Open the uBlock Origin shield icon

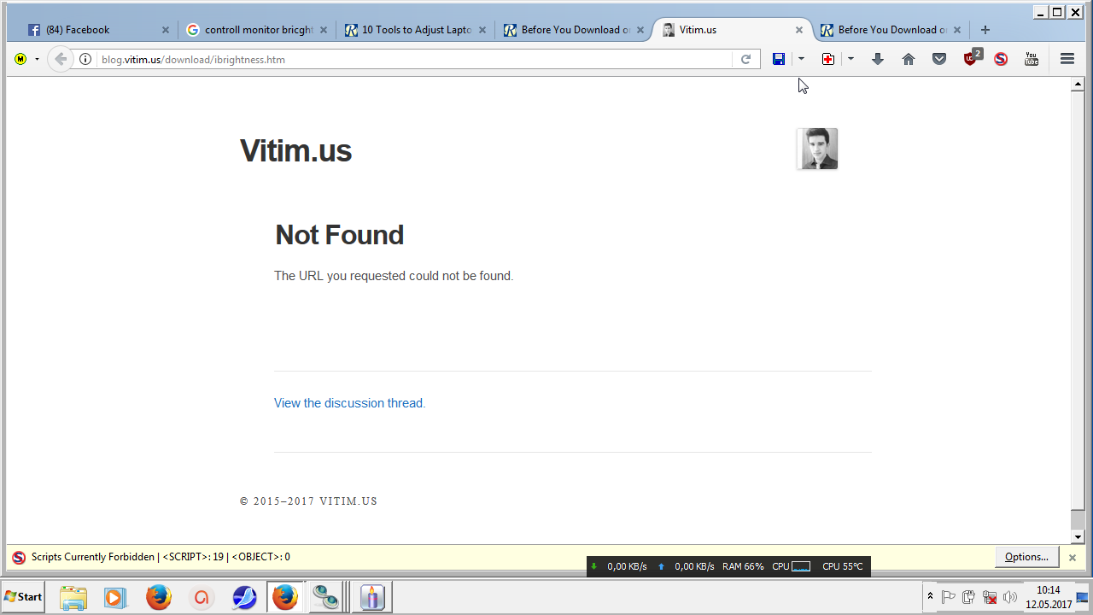click(972, 57)
